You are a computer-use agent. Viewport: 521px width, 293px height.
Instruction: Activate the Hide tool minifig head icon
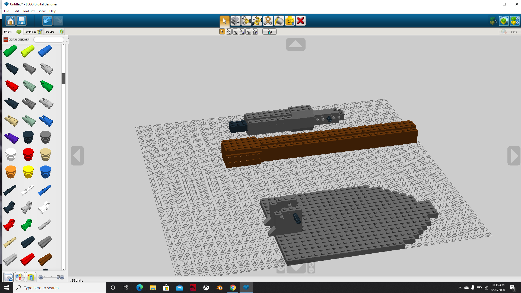coord(290,21)
